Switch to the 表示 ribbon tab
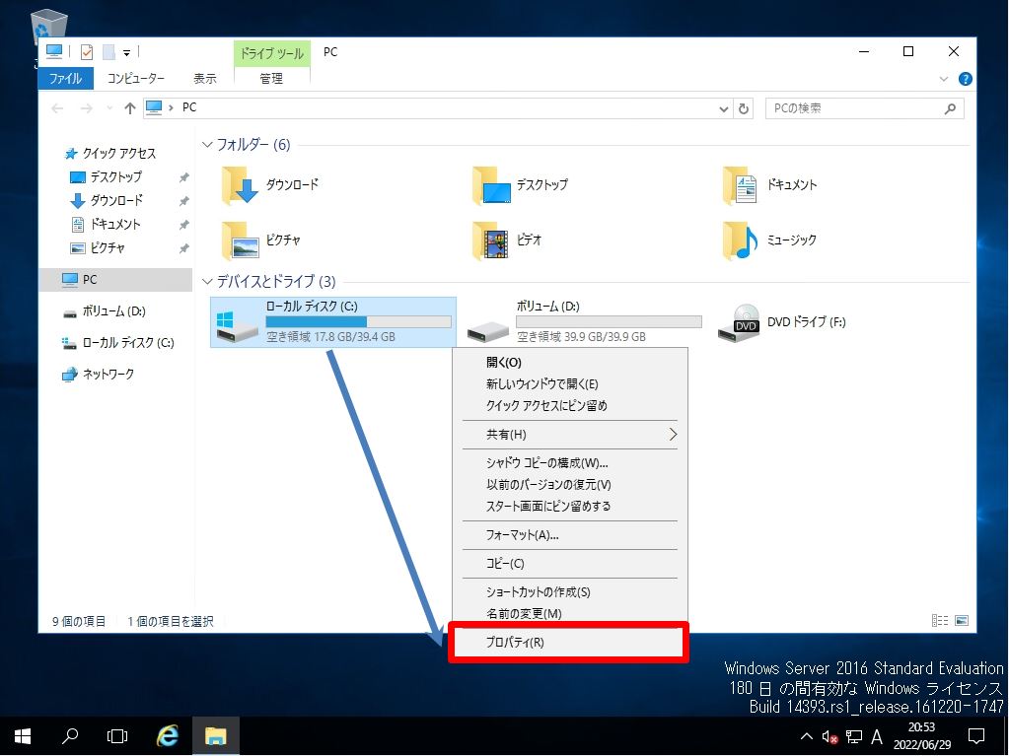This screenshot has width=1009, height=756. coord(204,79)
